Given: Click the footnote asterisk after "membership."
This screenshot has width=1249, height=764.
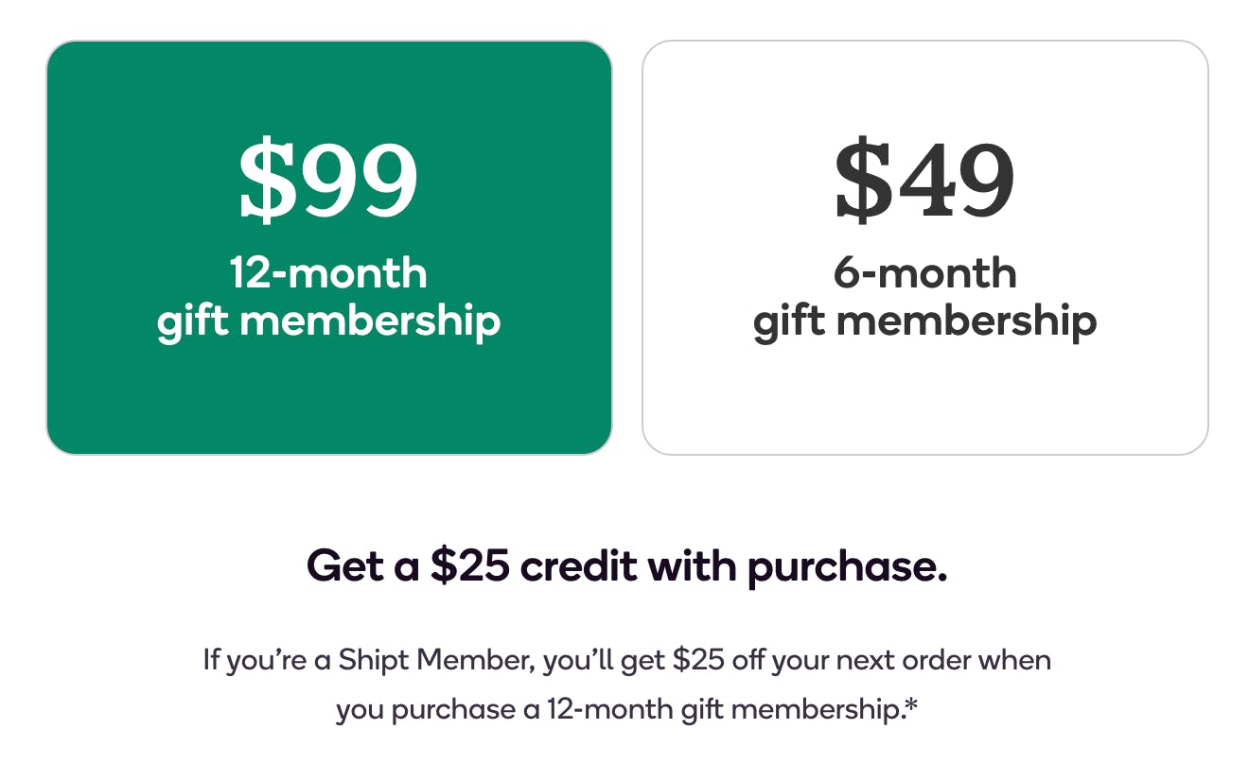Looking at the screenshot, I should (911, 706).
